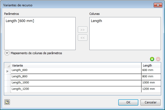Select the Length_1000 variant cell
Image resolution: width=165 pixels, height=110 pixels.
pyautogui.click(x=76, y=83)
